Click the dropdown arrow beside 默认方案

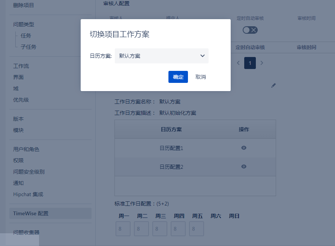tap(203, 56)
